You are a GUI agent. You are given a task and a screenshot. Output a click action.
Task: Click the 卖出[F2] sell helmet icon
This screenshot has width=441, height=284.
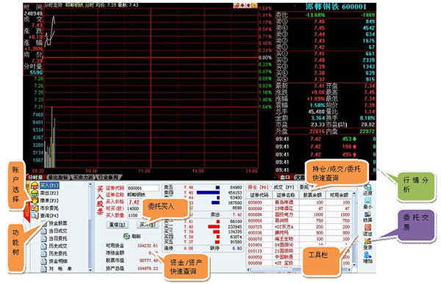coord(35,193)
